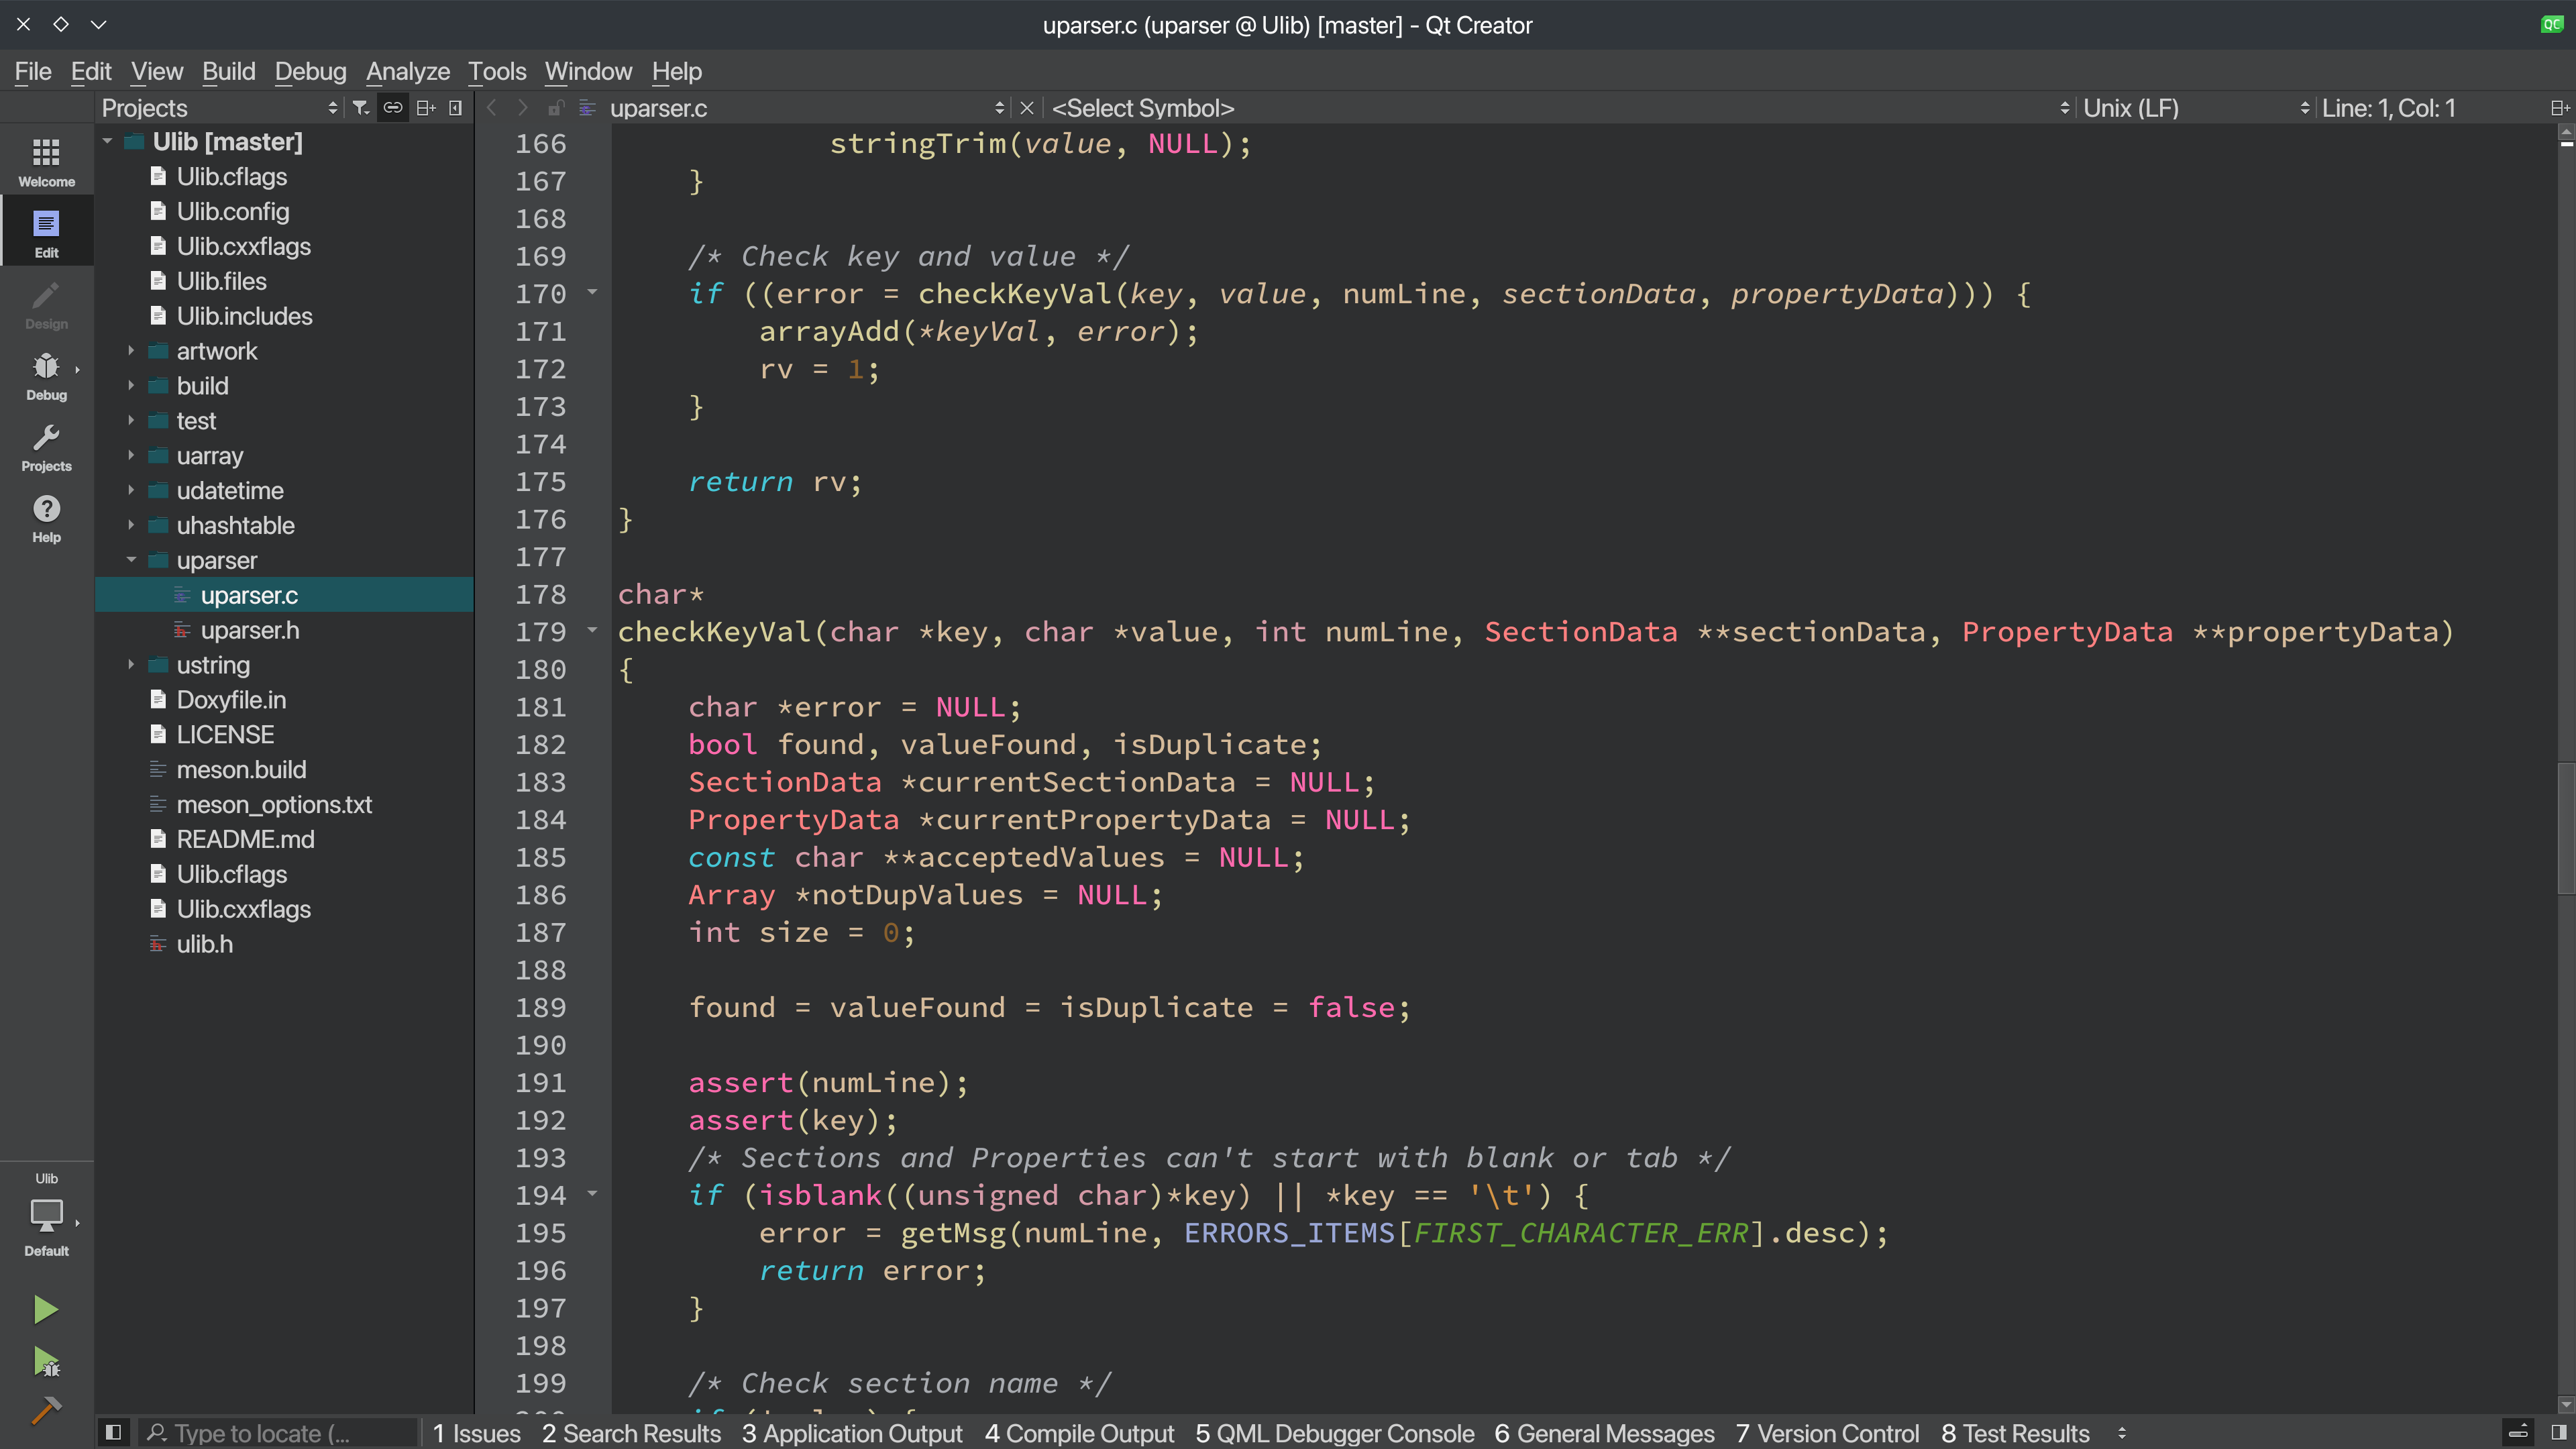Viewport: 2576px width, 1449px height.
Task: Close the Projects sidebar panel
Action: 456,108
